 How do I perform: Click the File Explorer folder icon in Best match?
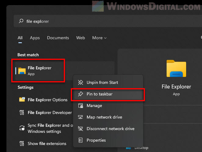[x=22, y=71]
